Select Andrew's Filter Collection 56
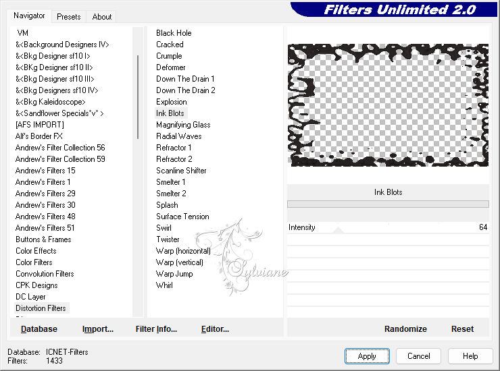500x371 pixels. click(x=60, y=148)
